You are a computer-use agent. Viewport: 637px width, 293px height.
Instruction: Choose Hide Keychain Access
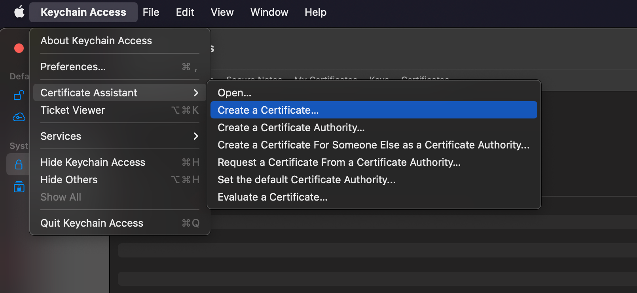[119, 162]
